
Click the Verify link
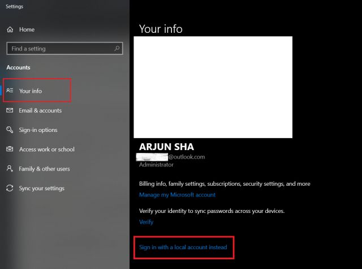click(146, 222)
